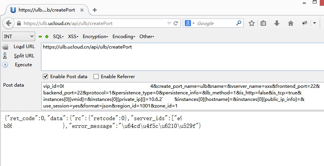Select the createPort browser tab
The image size is (324, 166).
click(x=47, y=10)
